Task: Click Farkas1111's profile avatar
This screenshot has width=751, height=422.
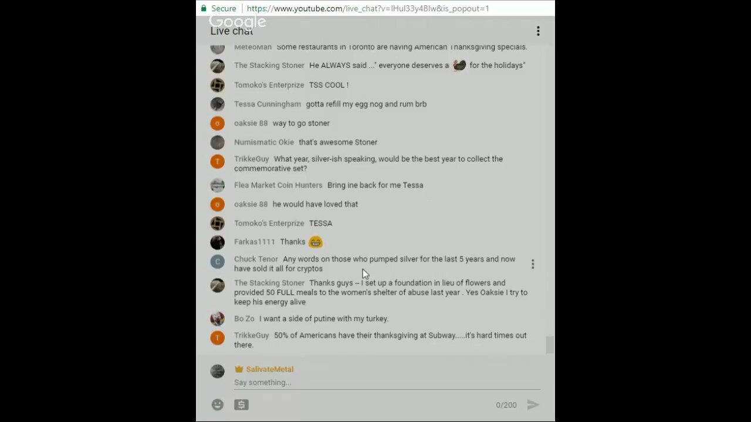Action: (218, 242)
